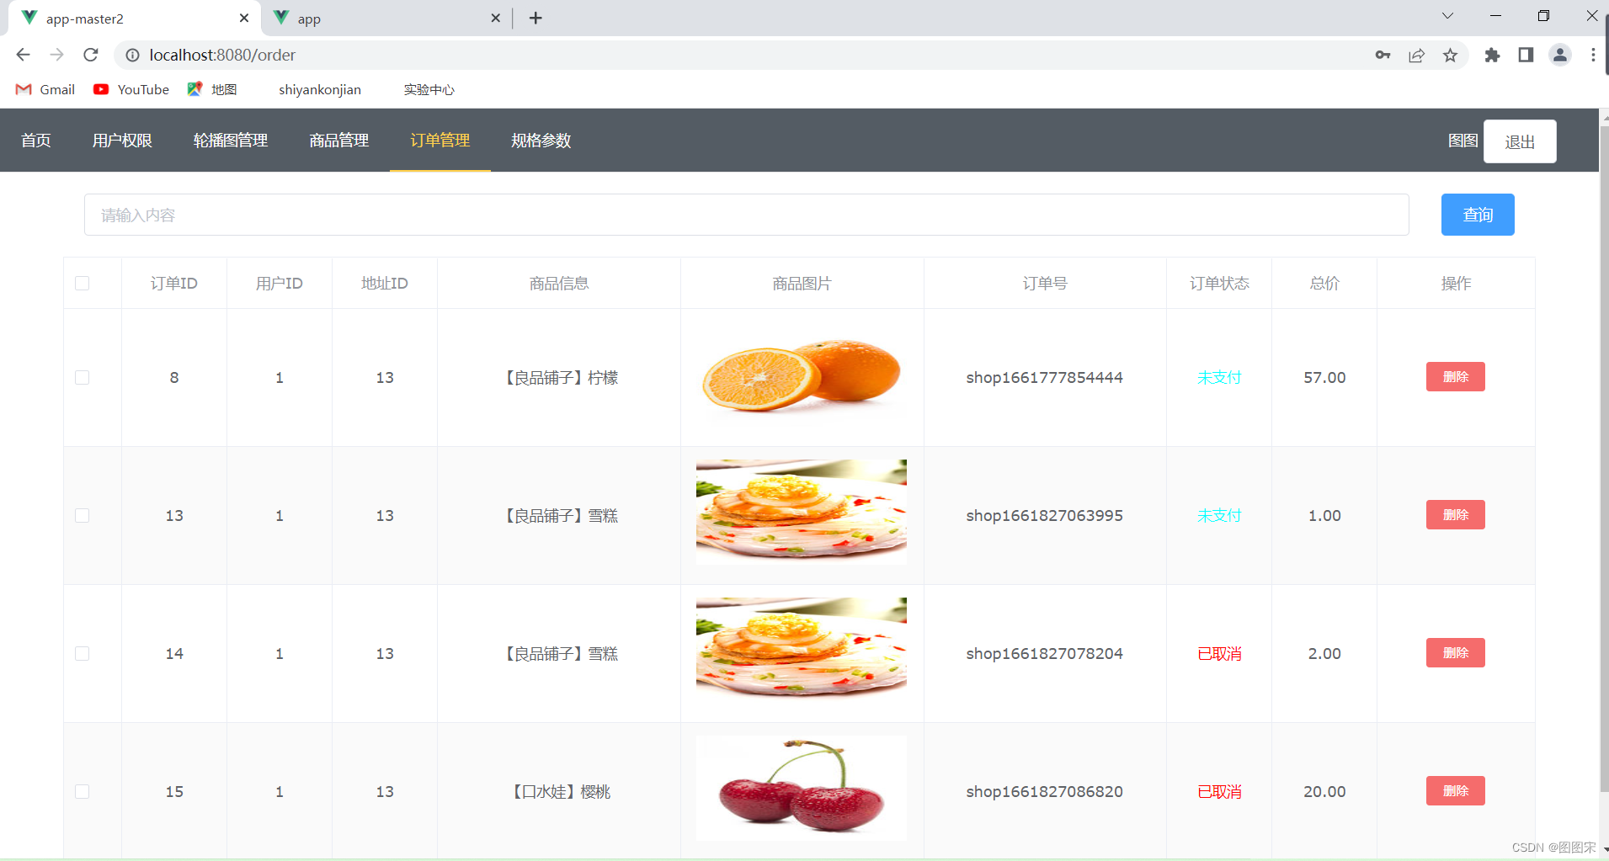Bookmark this page with the star icon
Image resolution: width=1609 pixels, height=861 pixels.
point(1451,55)
